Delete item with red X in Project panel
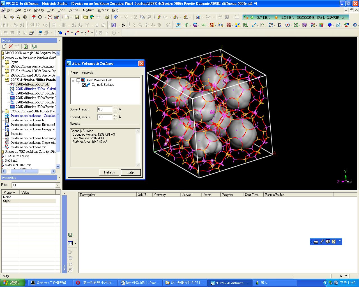 pos(11,47)
